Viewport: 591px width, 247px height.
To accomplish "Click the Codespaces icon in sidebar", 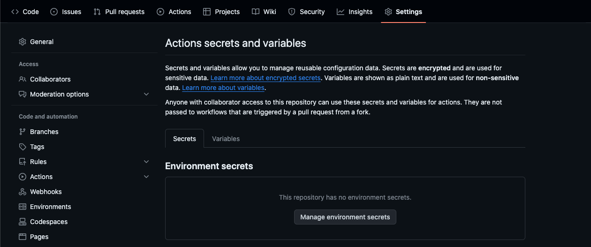I will pyautogui.click(x=23, y=222).
